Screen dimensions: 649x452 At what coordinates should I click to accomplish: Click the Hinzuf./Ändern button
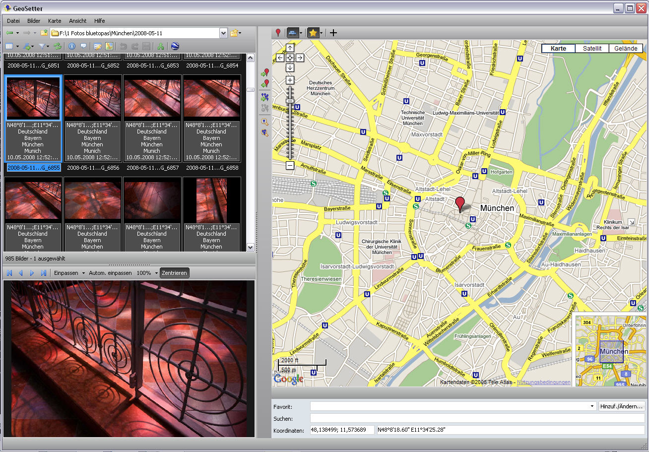point(622,406)
